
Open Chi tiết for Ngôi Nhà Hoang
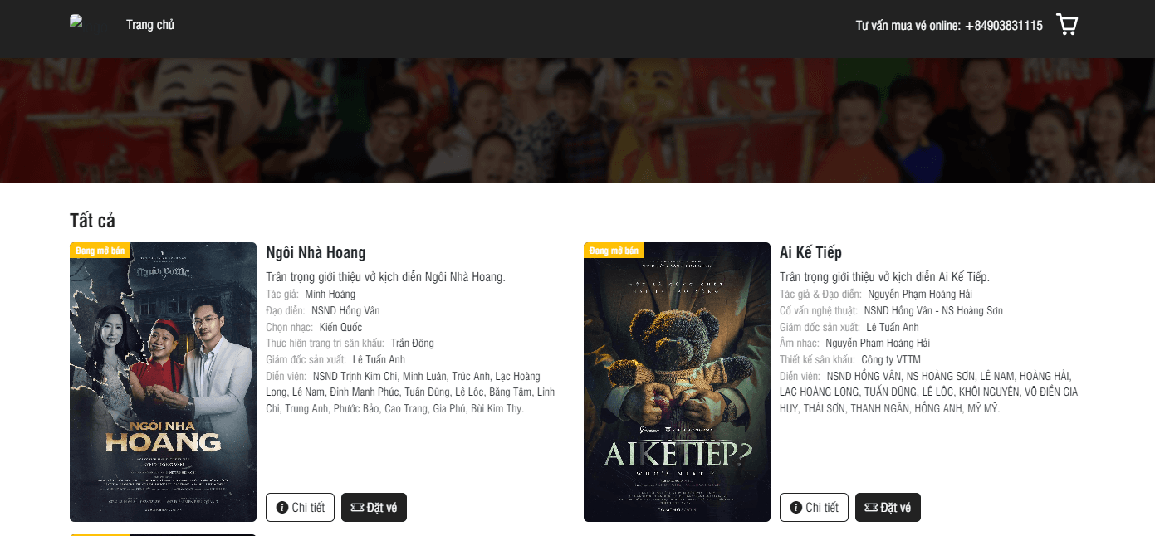[300, 507]
